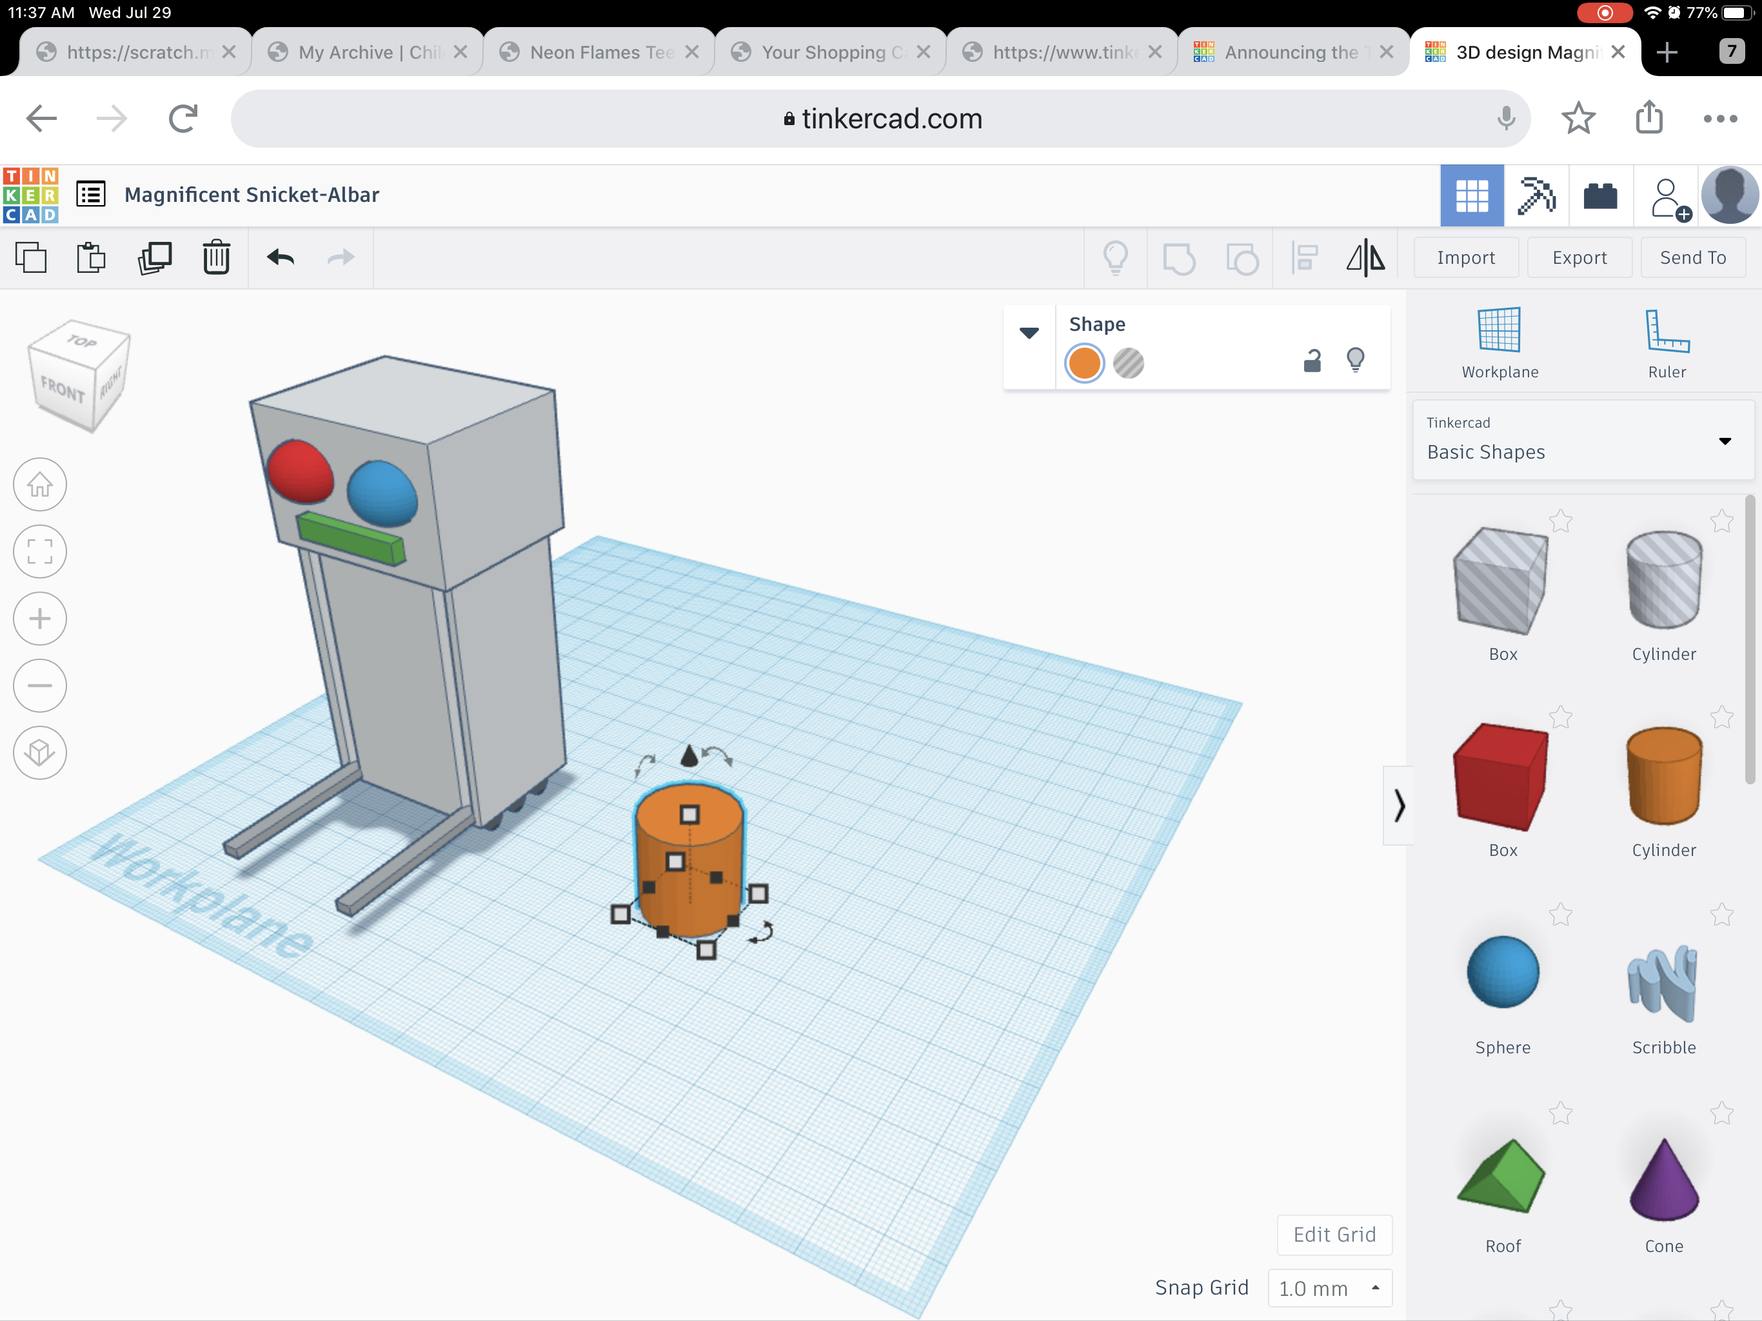The image size is (1762, 1321).
Task: Choose the orange Solid color swatch
Action: [x=1084, y=363]
